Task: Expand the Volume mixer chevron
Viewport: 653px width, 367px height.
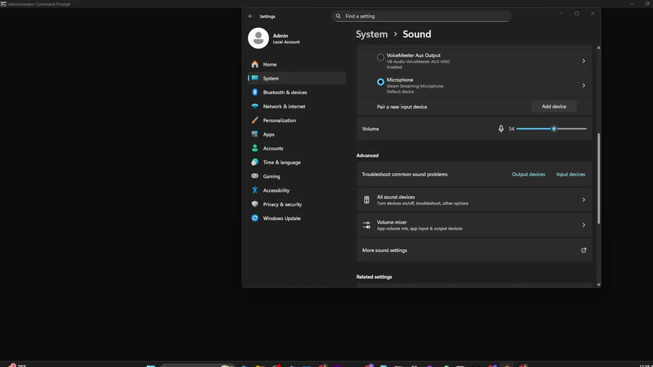Action: (x=584, y=225)
